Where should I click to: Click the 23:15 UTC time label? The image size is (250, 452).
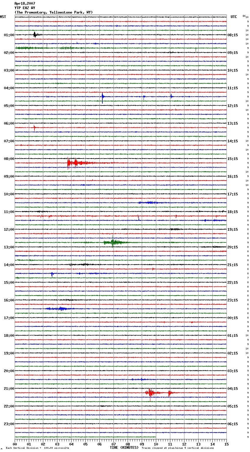pyautogui.click(x=233, y=300)
